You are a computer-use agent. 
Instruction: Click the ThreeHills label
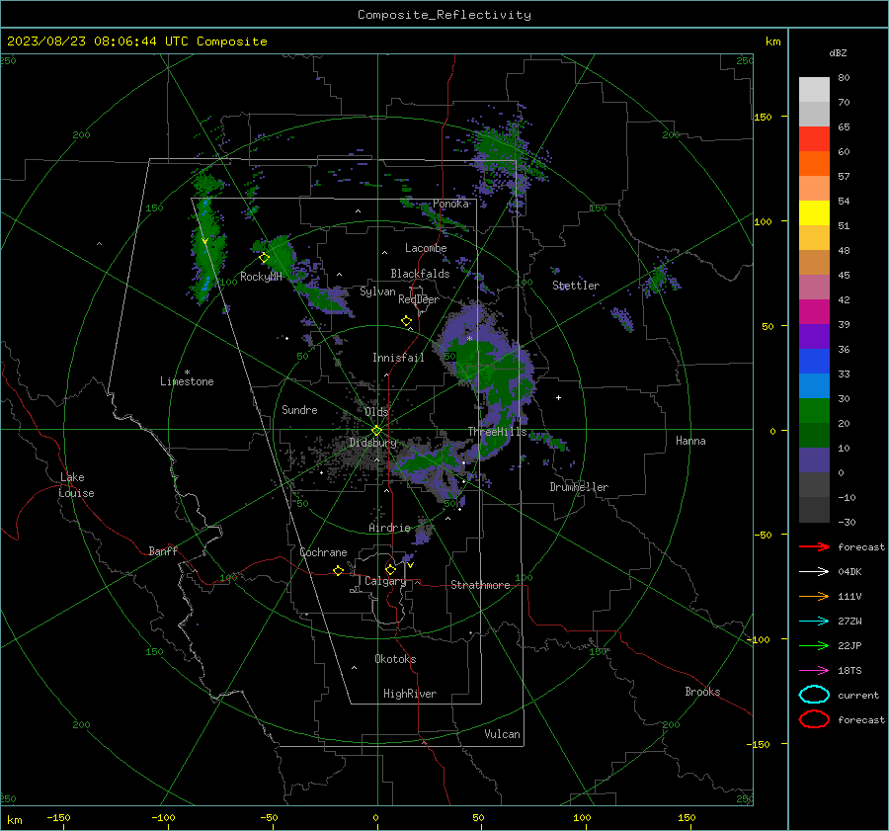tap(497, 432)
